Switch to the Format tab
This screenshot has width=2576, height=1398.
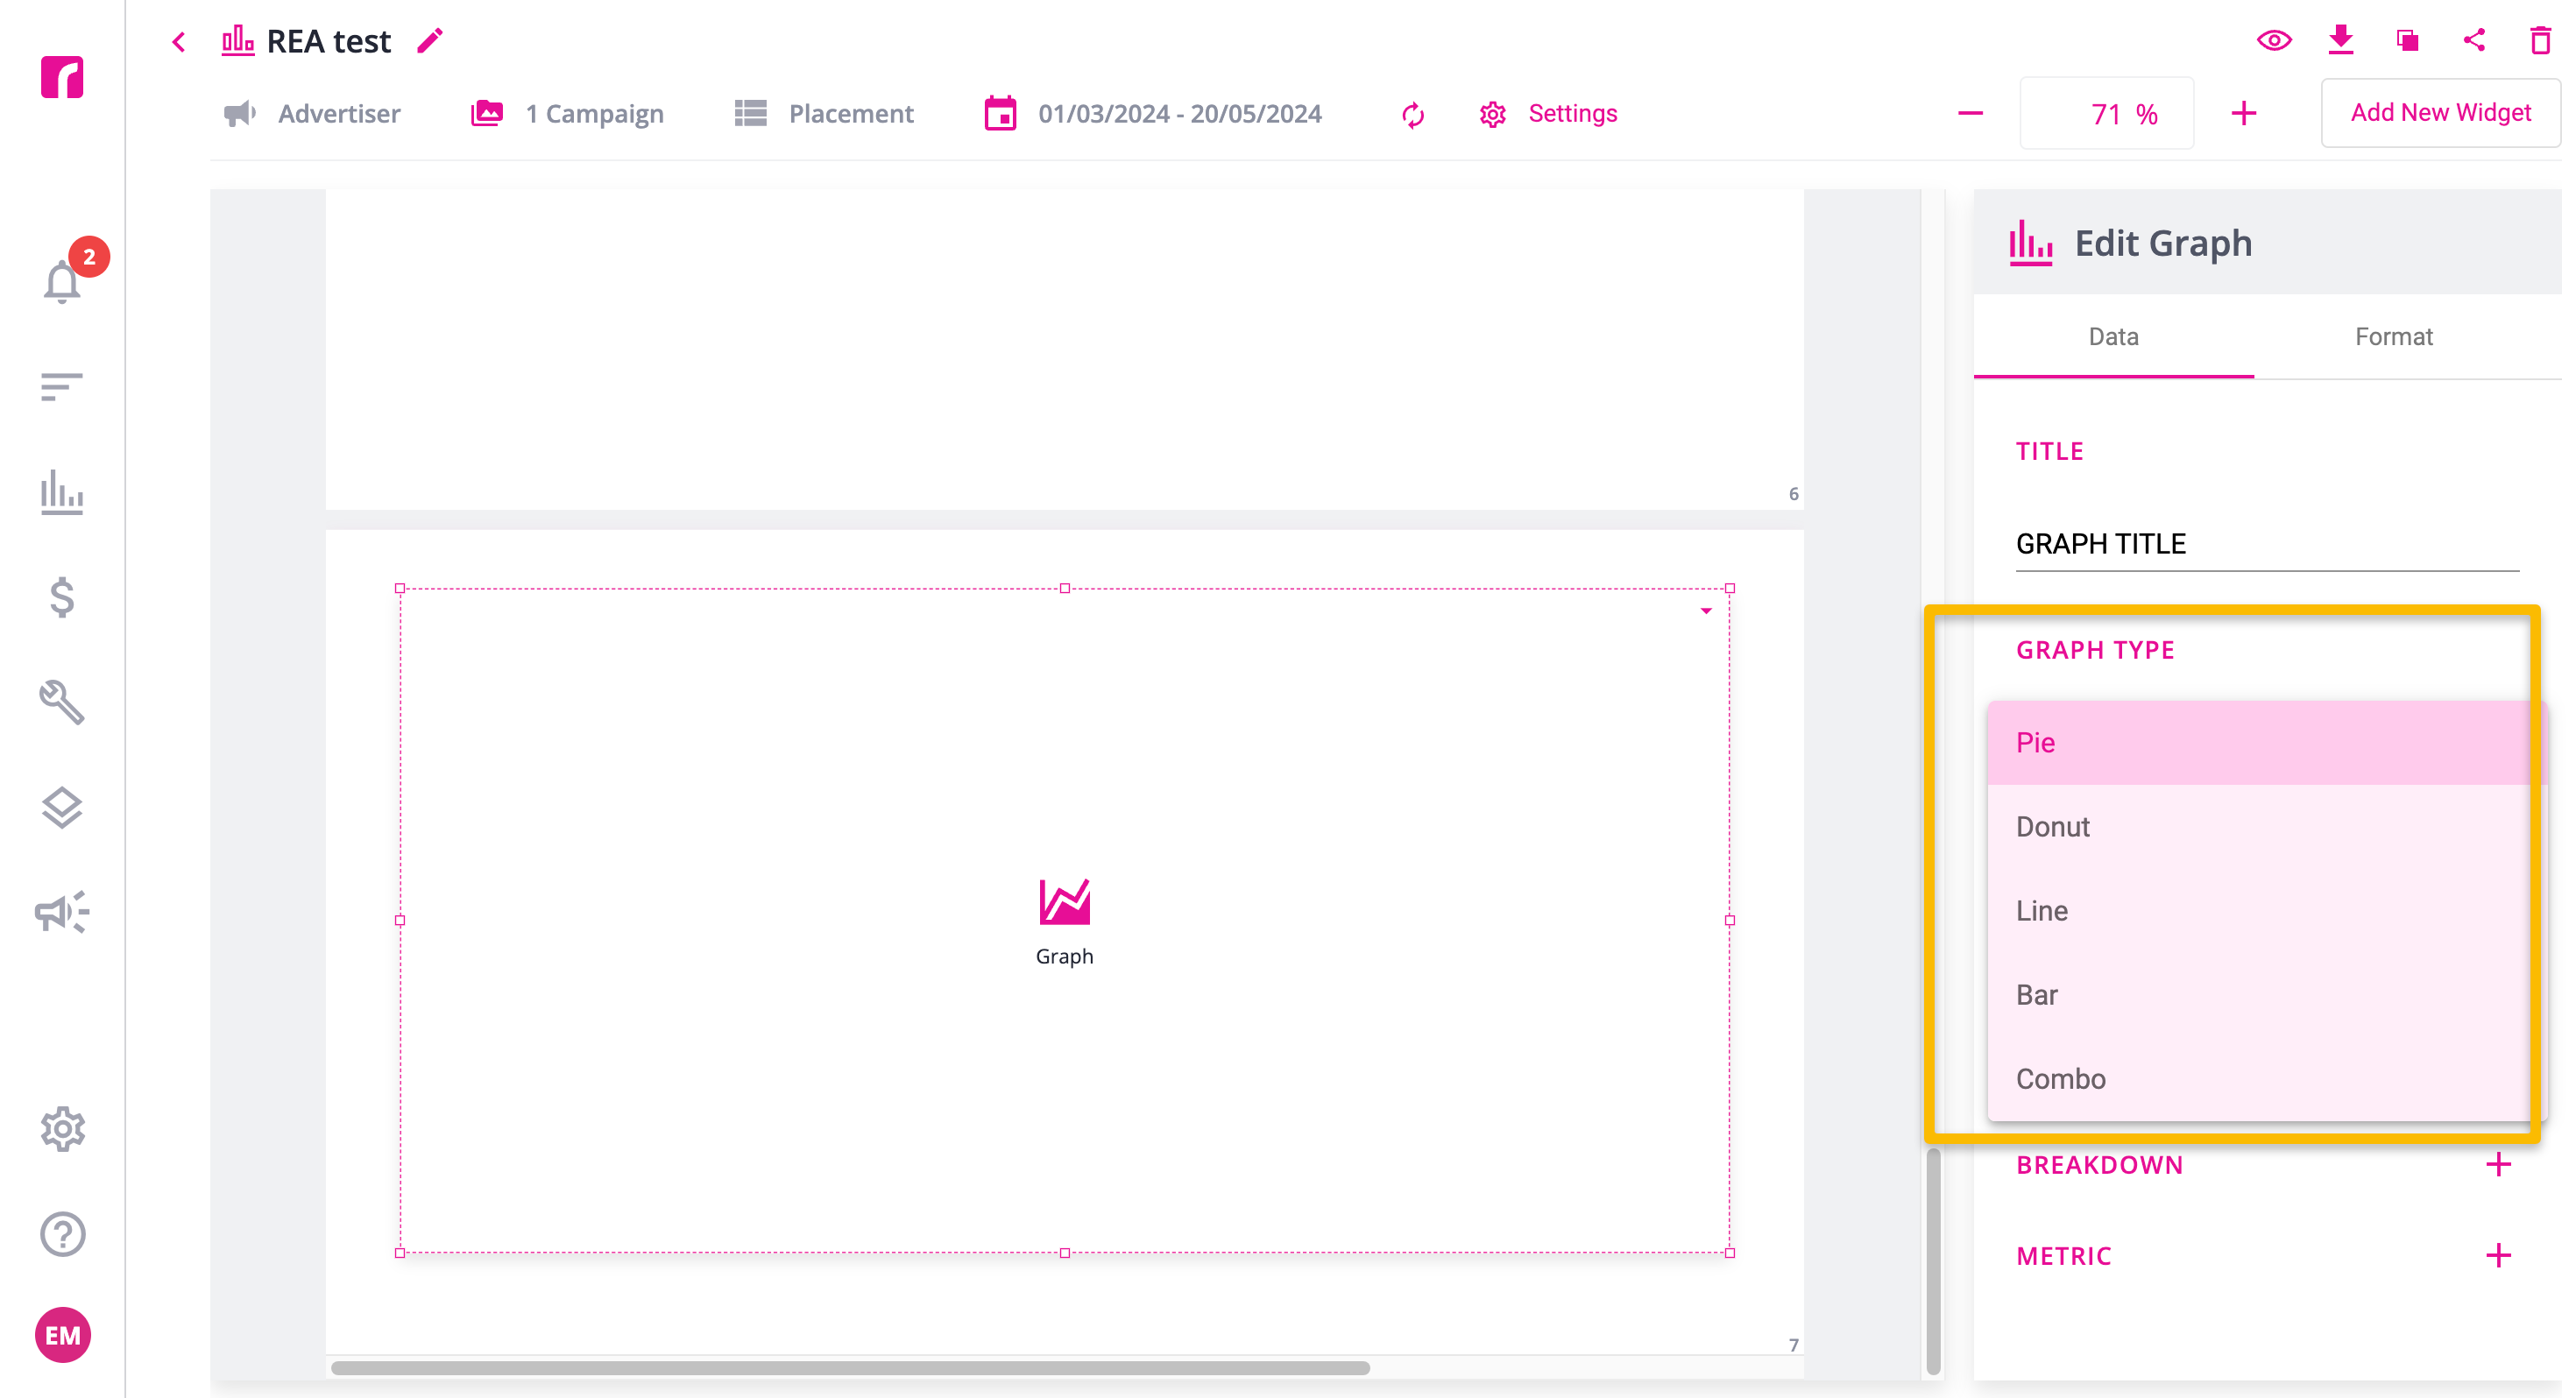pos(2393,337)
